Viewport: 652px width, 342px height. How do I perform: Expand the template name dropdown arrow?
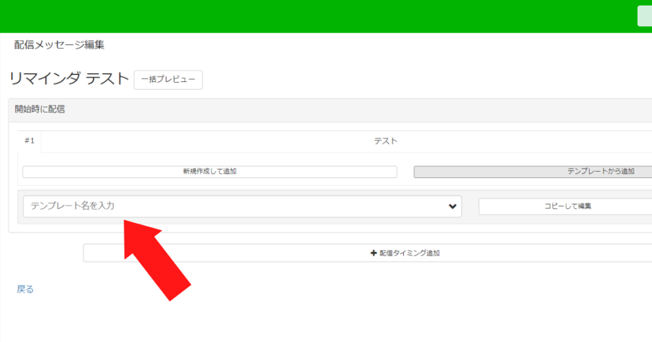coord(453,206)
